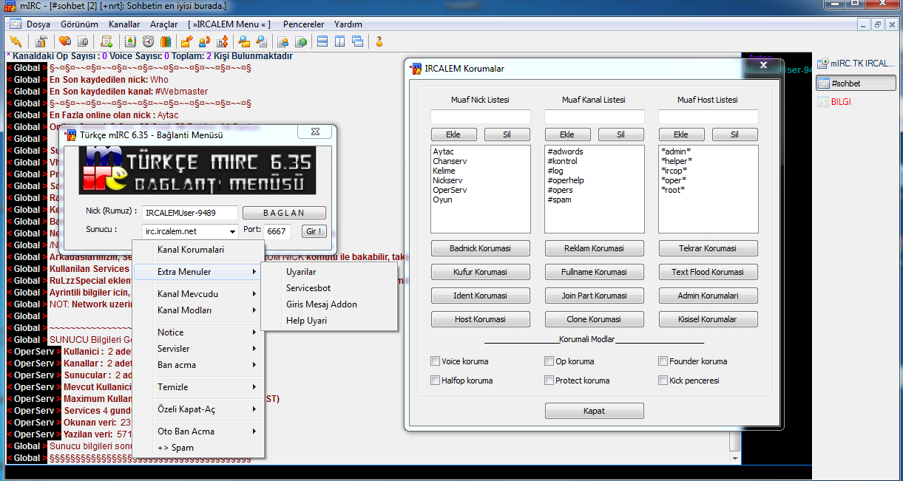Open the Address book toolbar icon
This screenshot has height=481, width=903.
tap(130, 41)
